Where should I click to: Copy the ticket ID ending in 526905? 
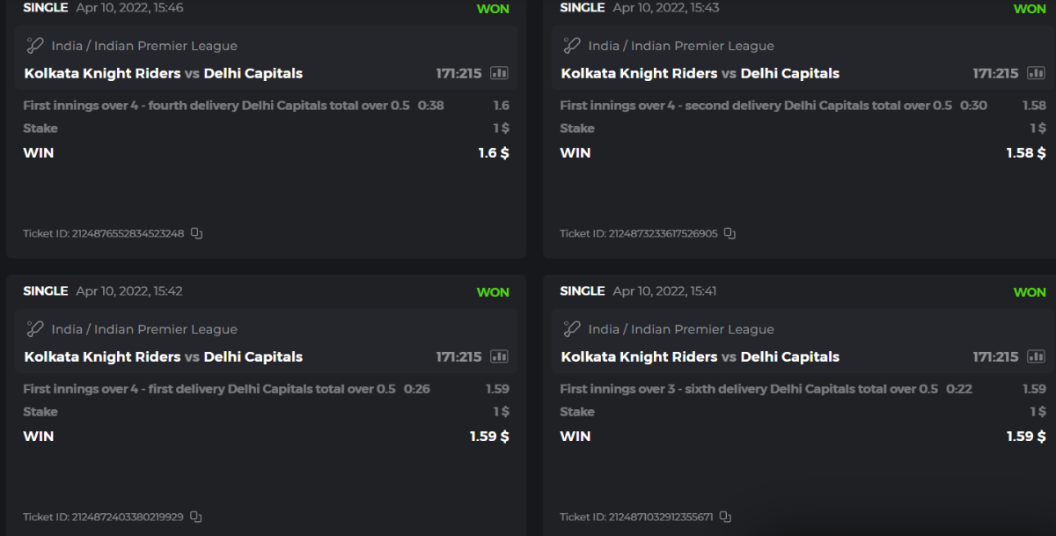pos(730,233)
